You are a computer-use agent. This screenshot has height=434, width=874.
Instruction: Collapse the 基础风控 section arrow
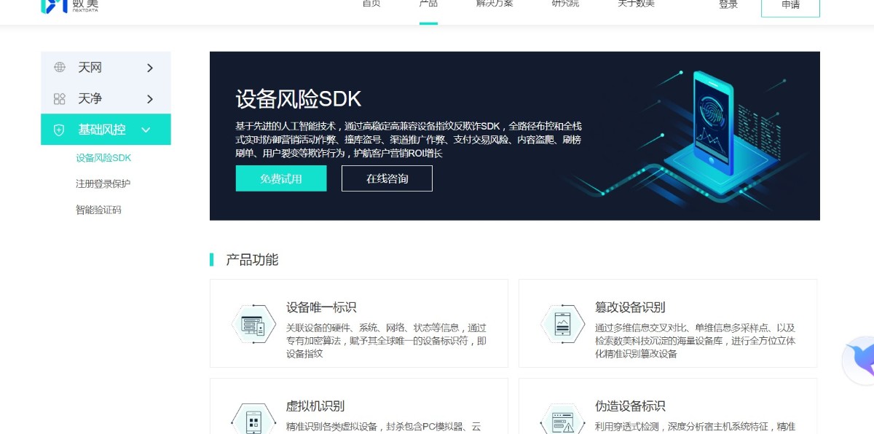(146, 130)
